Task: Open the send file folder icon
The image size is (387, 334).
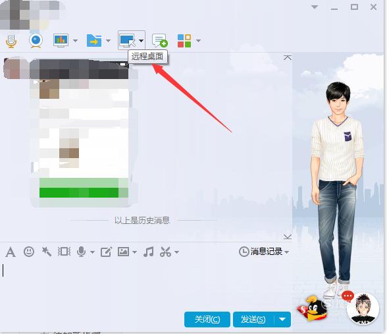Action: click(94, 41)
